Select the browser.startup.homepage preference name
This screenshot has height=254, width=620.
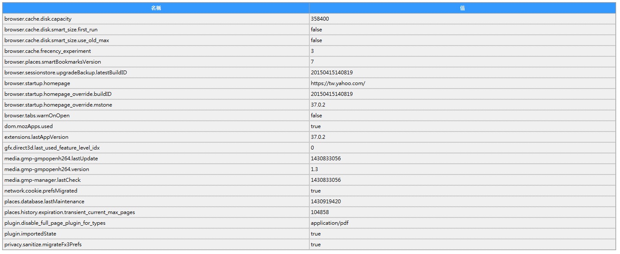[37, 83]
